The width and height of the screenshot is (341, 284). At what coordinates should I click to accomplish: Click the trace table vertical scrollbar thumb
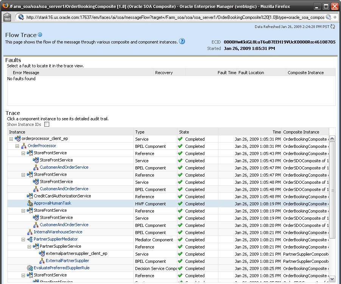332,190
